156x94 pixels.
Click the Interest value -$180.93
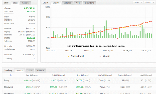coord(31,41)
